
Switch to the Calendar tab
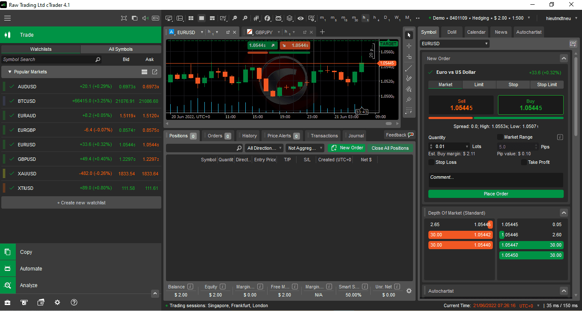[476, 32]
